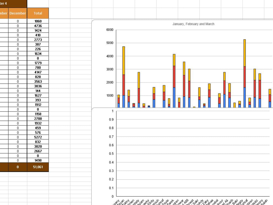Click the grand total cell 51,061
The height and width of the screenshot is (205, 273).
tap(38, 167)
